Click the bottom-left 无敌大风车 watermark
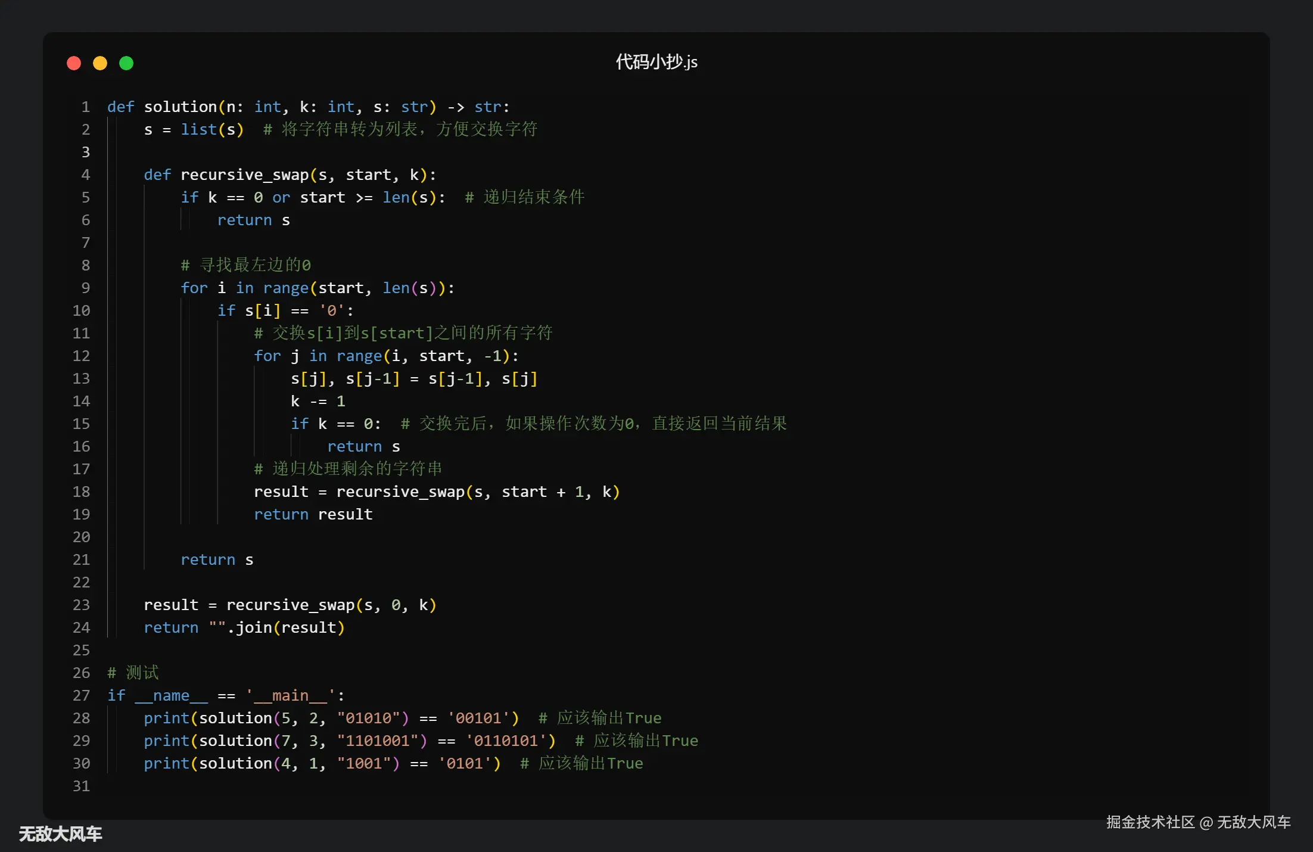Image resolution: width=1313 pixels, height=852 pixels. pyautogui.click(x=60, y=834)
